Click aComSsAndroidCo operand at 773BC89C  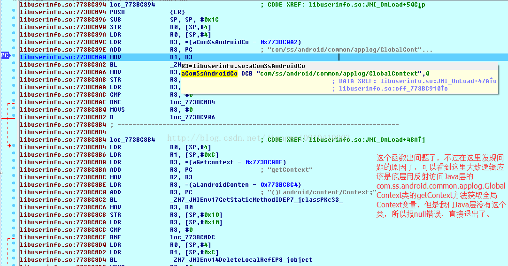(220, 42)
